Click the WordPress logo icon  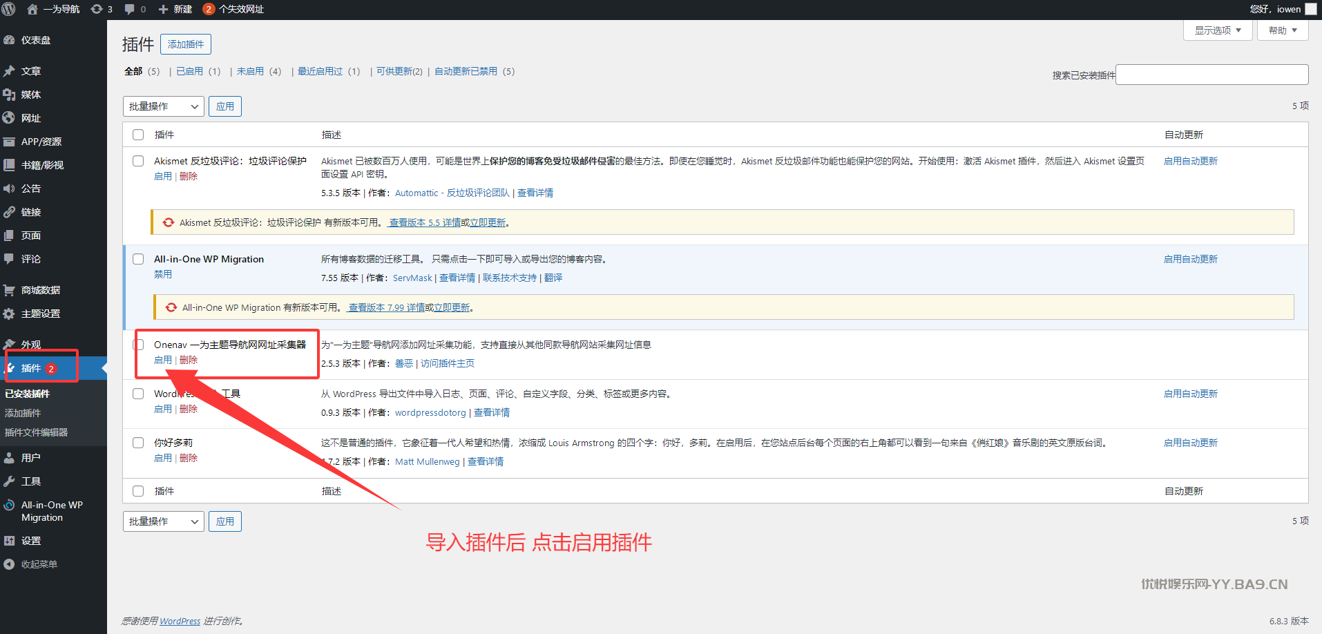[9, 9]
